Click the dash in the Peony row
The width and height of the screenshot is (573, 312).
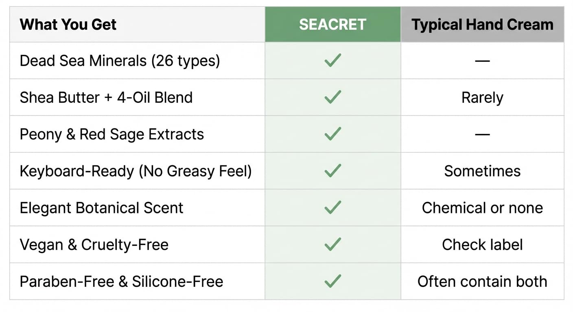click(482, 134)
